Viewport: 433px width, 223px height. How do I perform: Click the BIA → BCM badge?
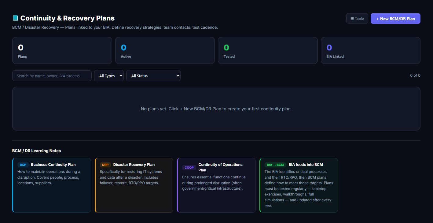[275, 165]
